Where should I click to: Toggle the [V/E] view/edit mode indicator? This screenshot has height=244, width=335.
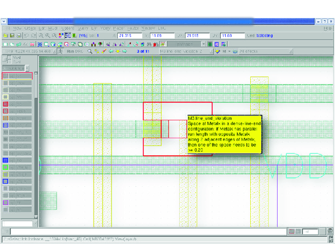tap(83, 36)
